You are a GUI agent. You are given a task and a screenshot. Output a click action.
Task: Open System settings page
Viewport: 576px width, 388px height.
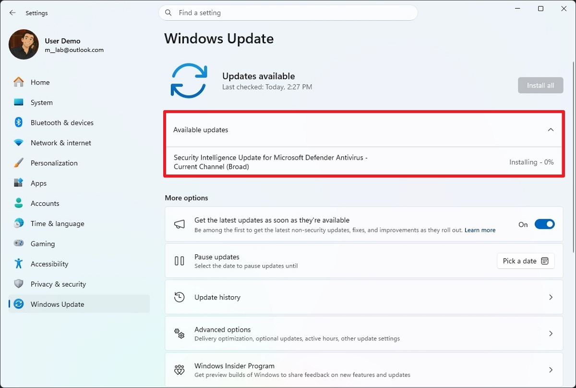[79, 102]
